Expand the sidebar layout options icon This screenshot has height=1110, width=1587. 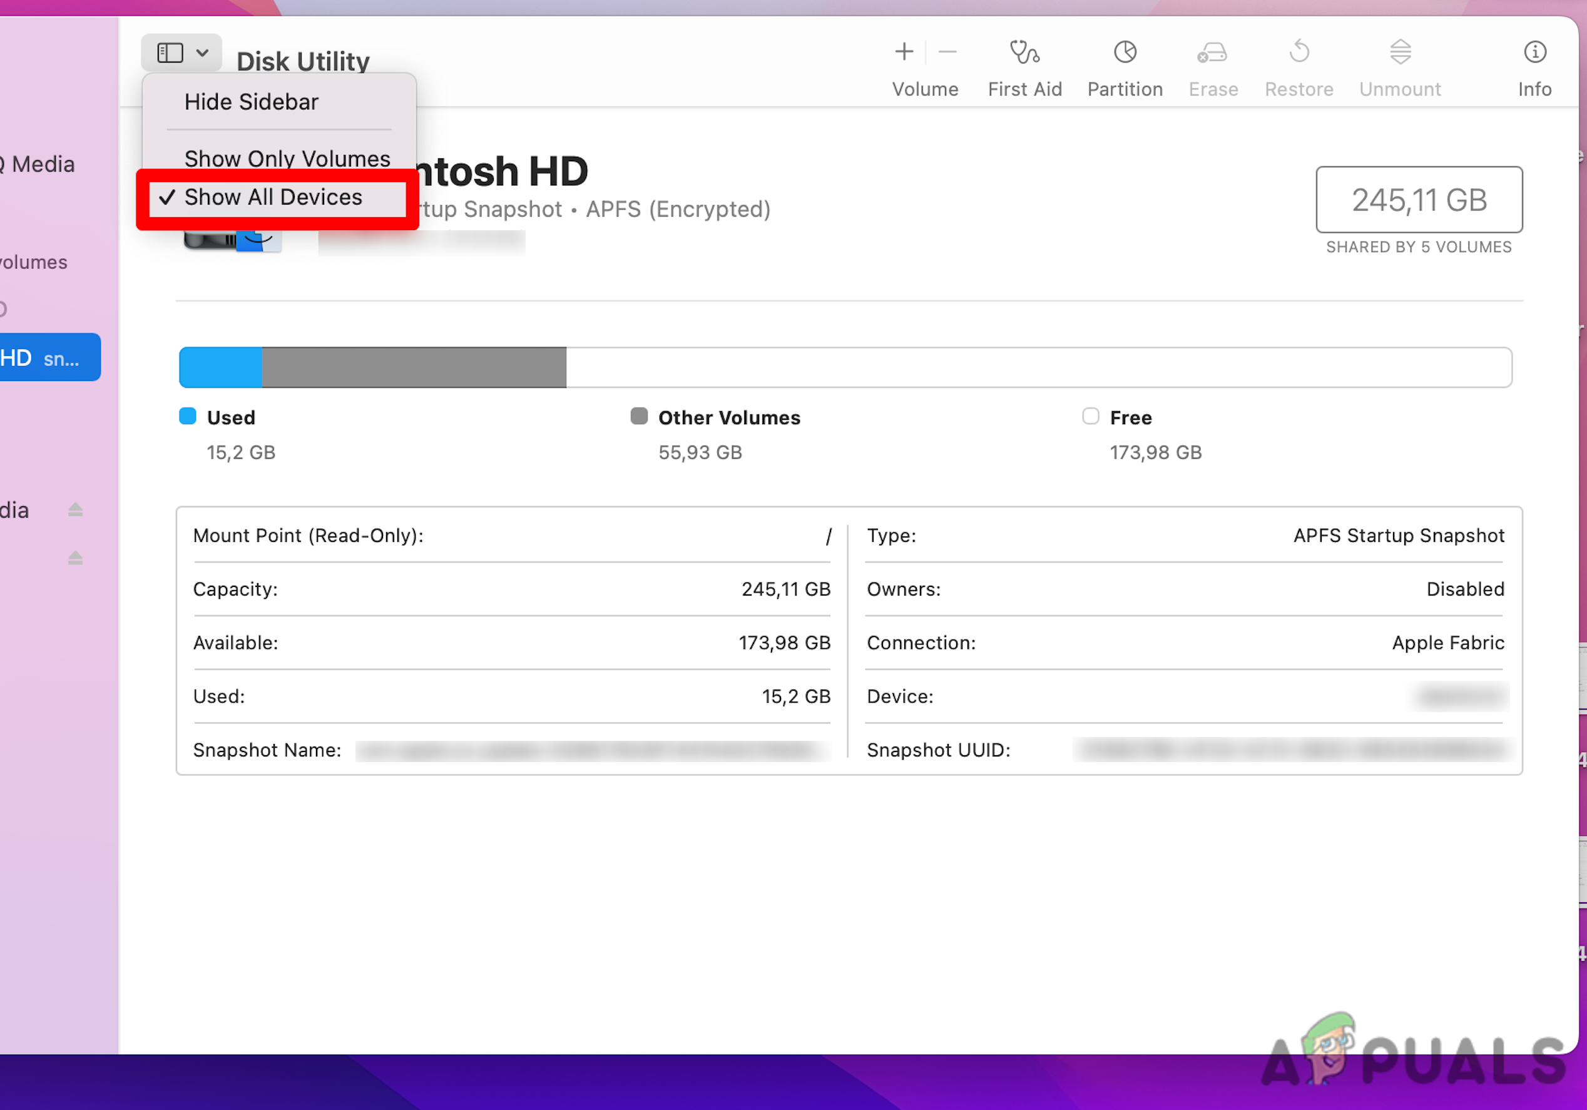(170, 52)
